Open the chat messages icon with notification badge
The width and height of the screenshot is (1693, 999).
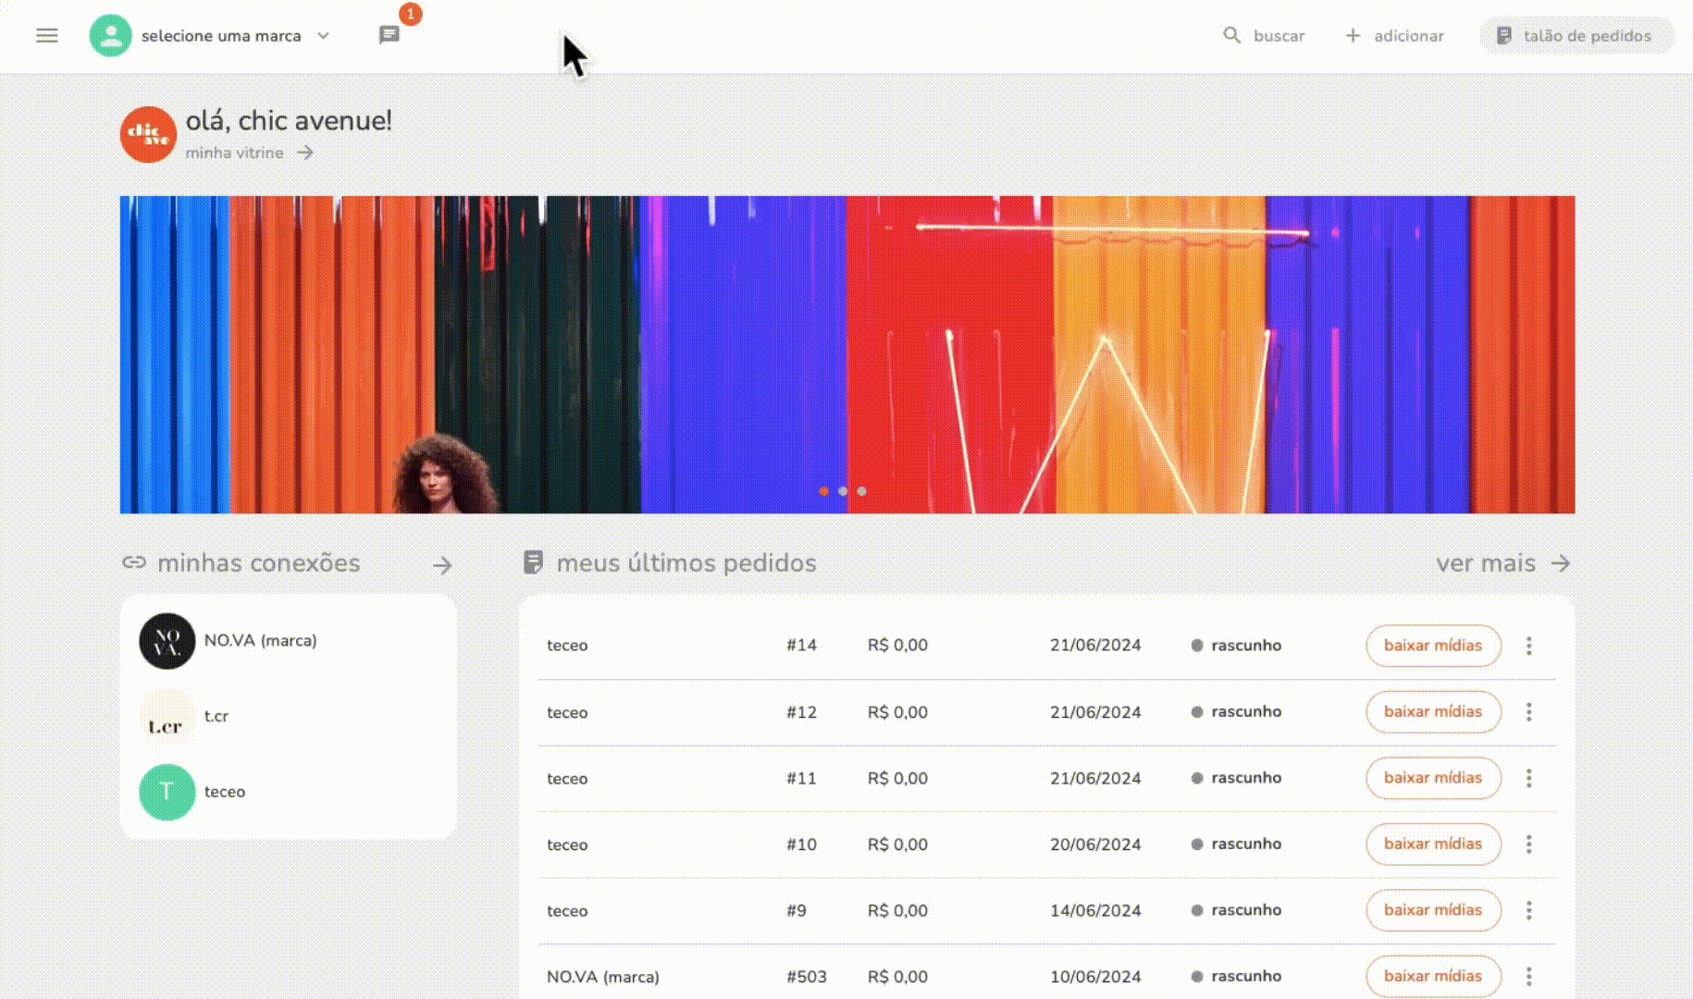tap(389, 35)
